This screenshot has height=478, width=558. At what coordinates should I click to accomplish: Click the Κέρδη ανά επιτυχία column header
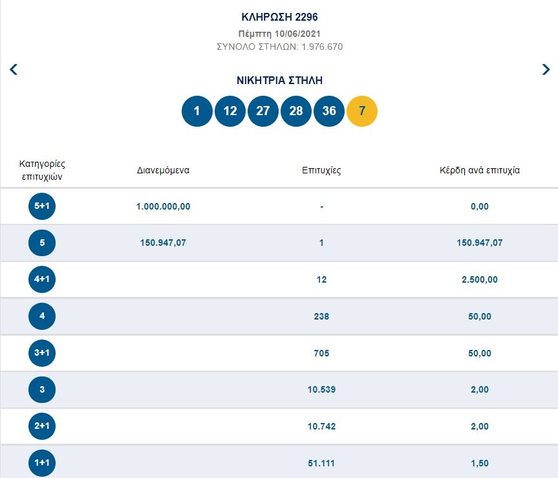[x=479, y=171]
